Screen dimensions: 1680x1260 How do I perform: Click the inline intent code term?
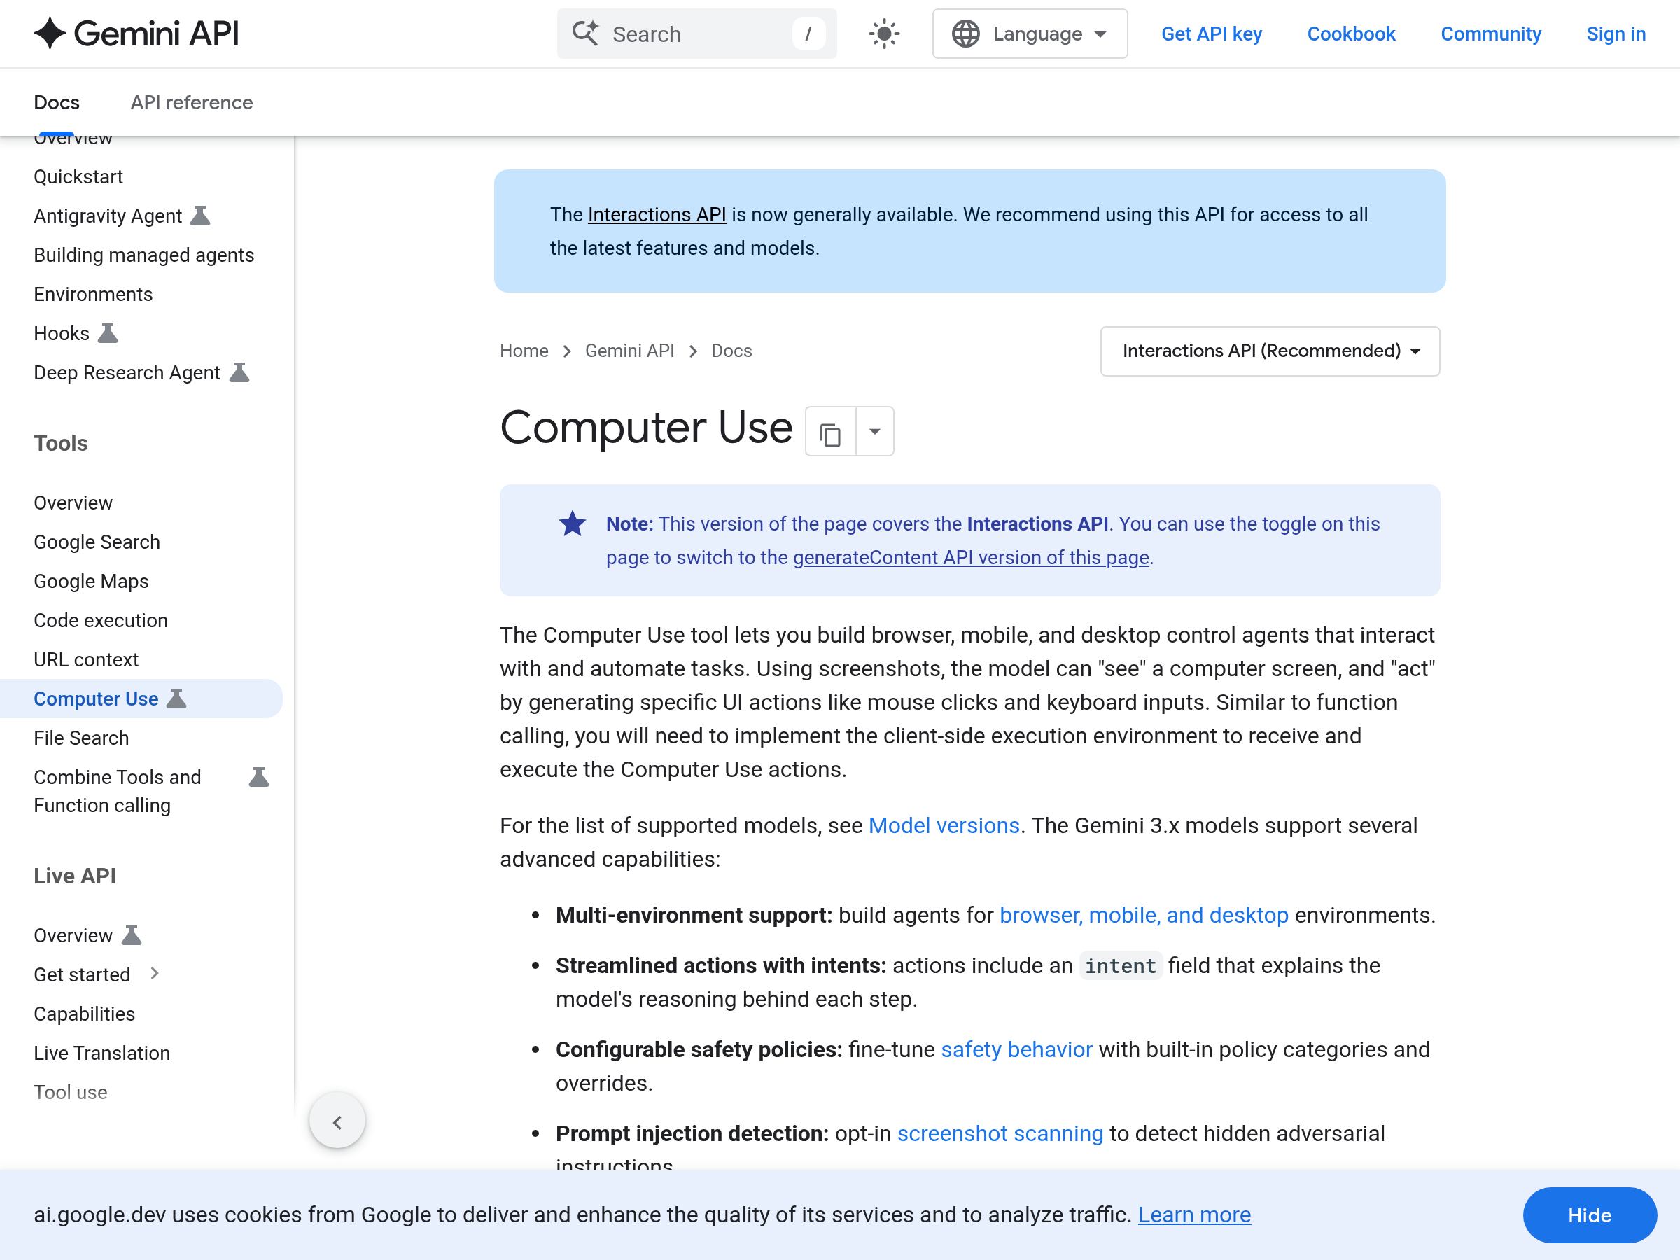(x=1120, y=966)
